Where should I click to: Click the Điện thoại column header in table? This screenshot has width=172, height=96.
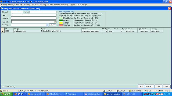[92, 29]
